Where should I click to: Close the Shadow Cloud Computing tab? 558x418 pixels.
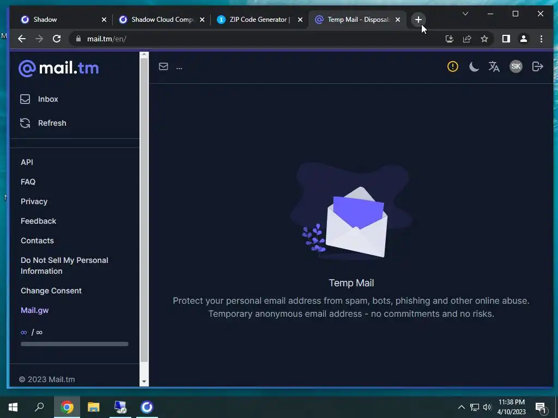pos(202,20)
